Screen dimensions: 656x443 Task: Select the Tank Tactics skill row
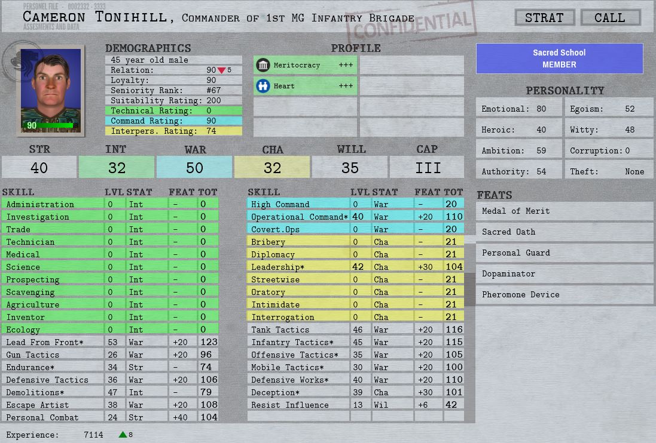tap(356, 330)
